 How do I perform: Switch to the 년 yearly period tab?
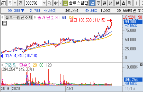click(x=110, y=3)
